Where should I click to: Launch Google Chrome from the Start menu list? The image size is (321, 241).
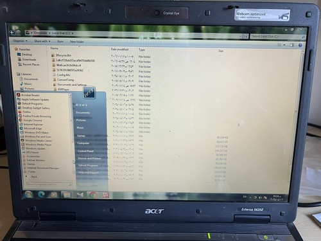coord(33,120)
